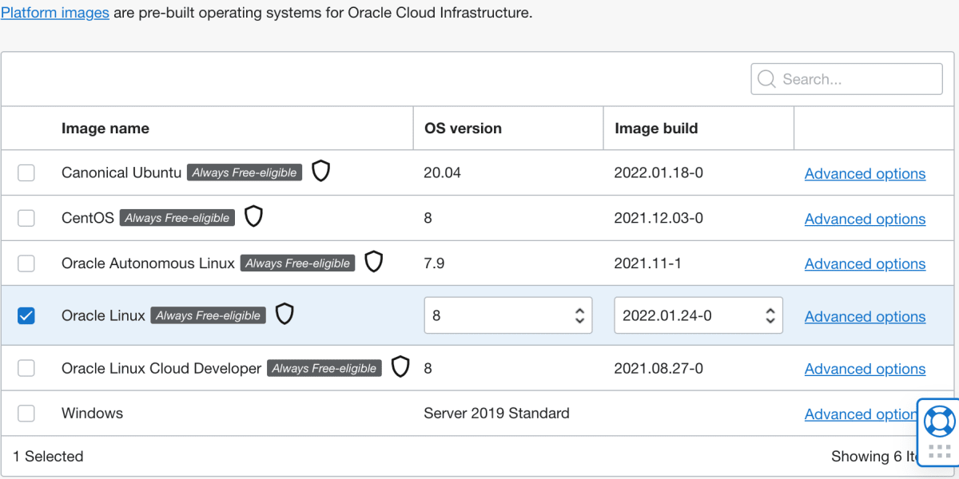Open the Platform images link
Image resolution: width=959 pixels, height=479 pixels.
55,13
